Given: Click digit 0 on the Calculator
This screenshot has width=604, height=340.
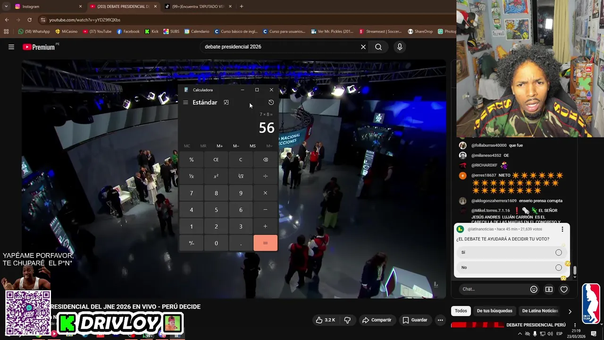Looking at the screenshot, I should 216,243.
